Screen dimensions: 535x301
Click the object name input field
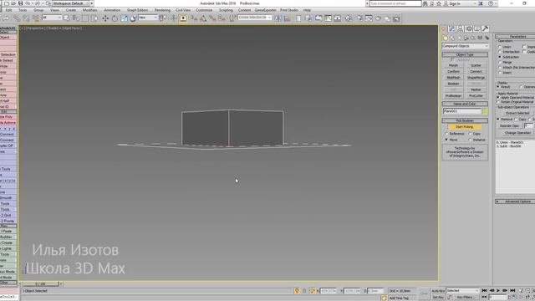pos(462,111)
